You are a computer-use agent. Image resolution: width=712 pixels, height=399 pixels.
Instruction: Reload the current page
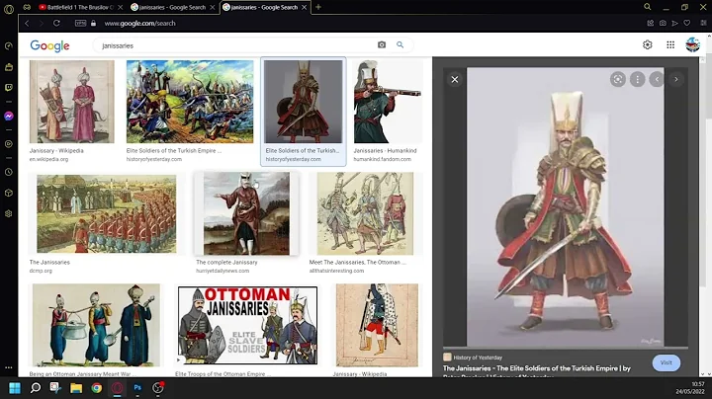[x=56, y=23]
